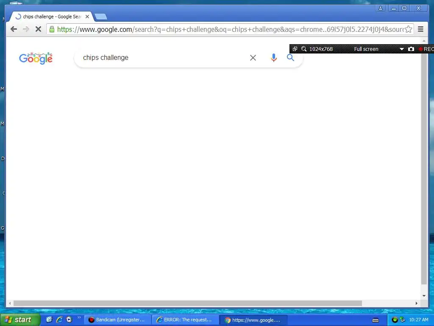Bookmark this page with the star icon
The height and width of the screenshot is (326, 434).
[409, 29]
